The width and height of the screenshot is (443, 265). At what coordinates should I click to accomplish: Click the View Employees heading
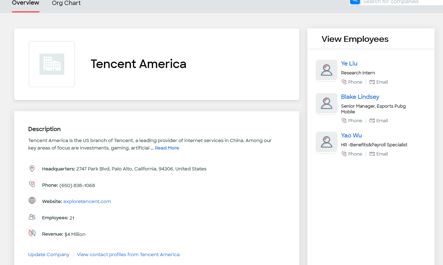pos(355,39)
